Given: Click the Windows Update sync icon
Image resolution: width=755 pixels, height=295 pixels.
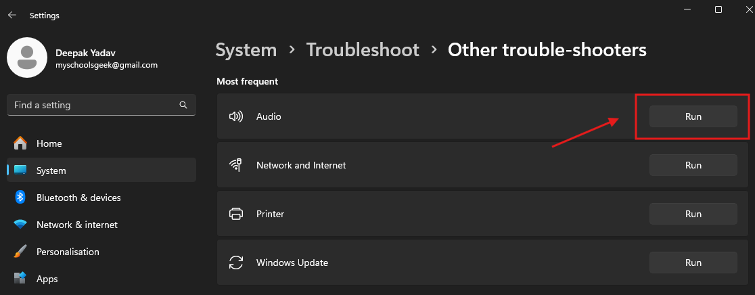Looking at the screenshot, I should pyautogui.click(x=236, y=263).
